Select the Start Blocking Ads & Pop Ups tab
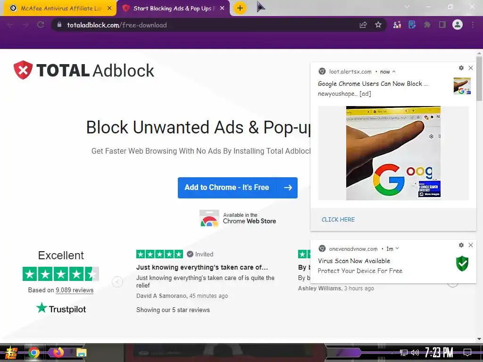 [173, 8]
